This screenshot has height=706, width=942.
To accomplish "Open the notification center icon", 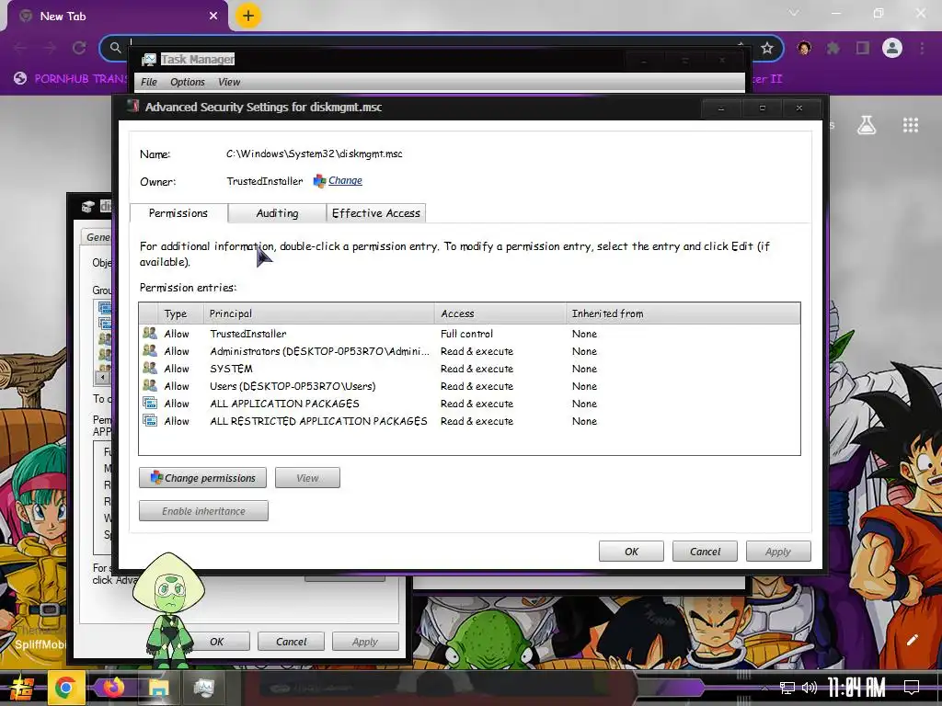I will click(x=912, y=688).
